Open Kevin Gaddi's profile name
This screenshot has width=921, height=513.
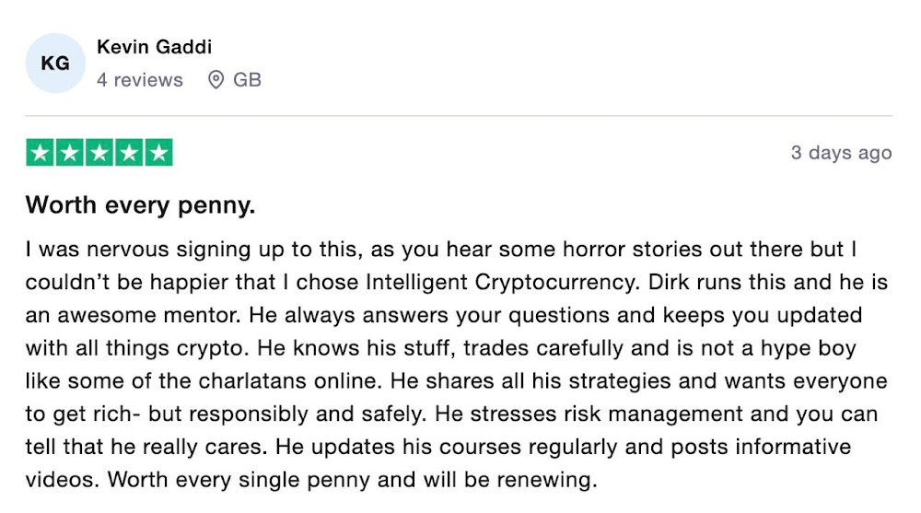154,46
